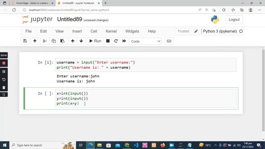Click the vertical page scrollbar
Viewport: 265px width, 149px height.
[263, 90]
